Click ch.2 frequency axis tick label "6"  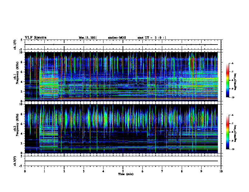[22, 124]
